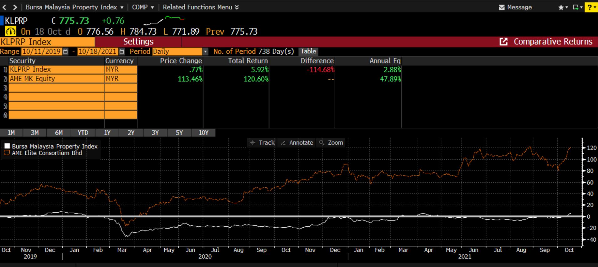The image size is (598, 267).
Task: Open the Bursa Malaysia Property Index dropdown
Action: click(75, 7)
